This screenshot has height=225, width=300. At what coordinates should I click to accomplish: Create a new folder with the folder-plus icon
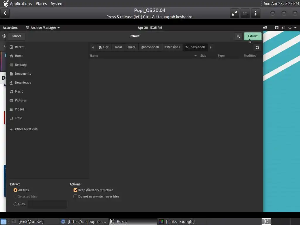pos(257,47)
